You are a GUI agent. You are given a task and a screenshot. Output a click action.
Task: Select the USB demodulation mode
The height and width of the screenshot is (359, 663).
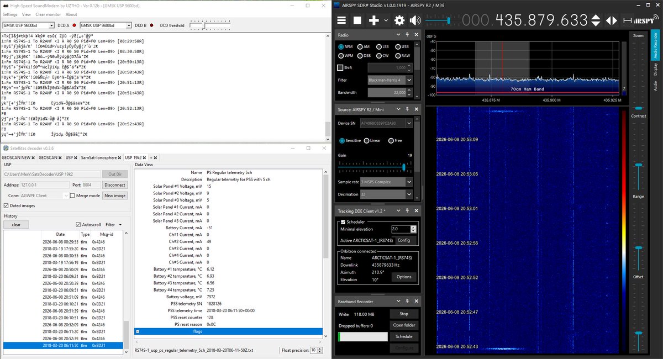pos(398,47)
